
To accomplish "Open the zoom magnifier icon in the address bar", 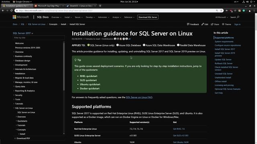I will [217, 11].
